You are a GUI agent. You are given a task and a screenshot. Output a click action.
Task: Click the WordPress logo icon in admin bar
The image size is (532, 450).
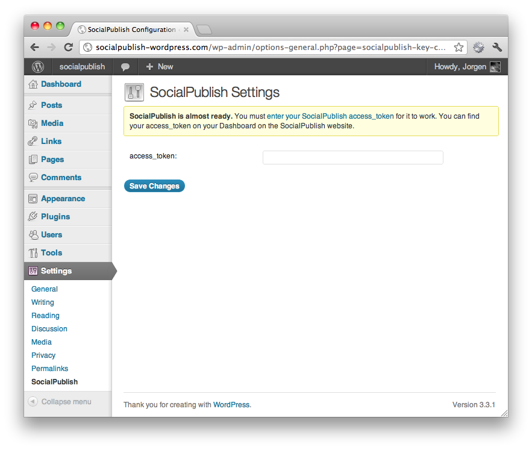pos(38,67)
